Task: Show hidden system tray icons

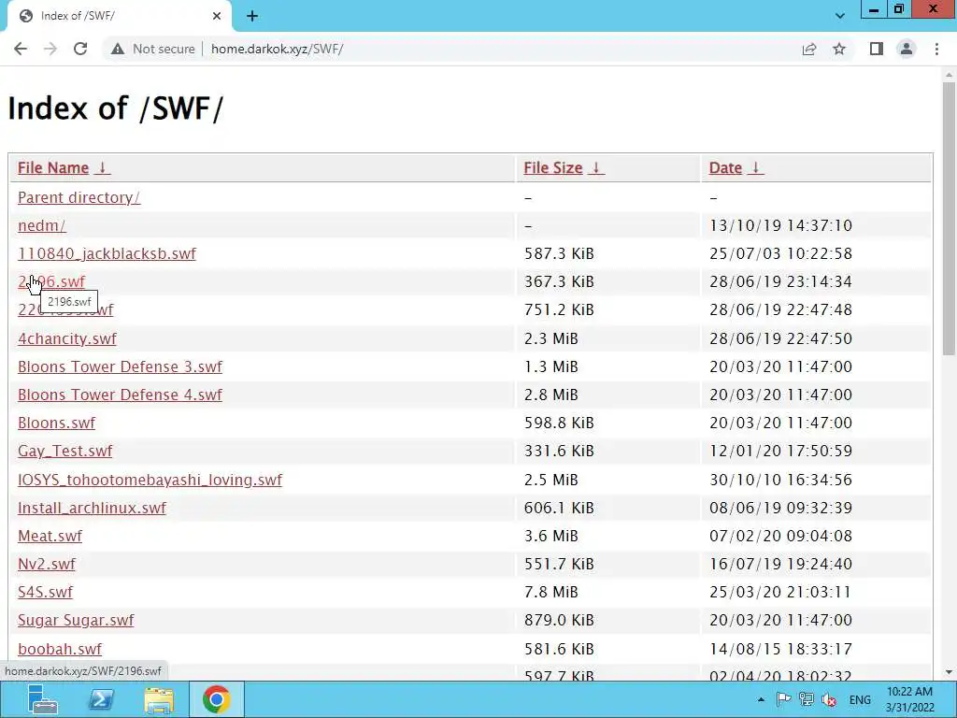Action: coord(761,699)
